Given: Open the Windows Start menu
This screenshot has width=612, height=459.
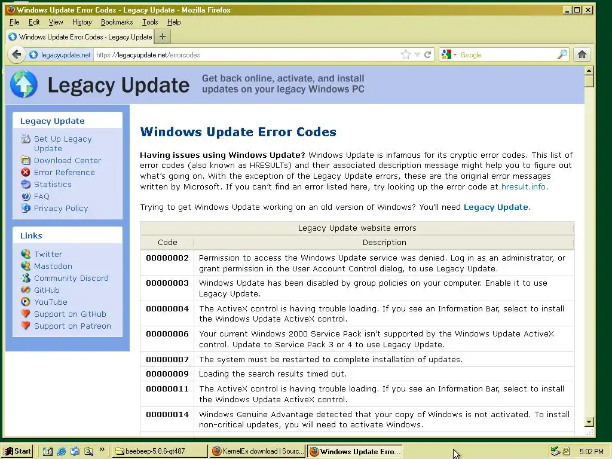Looking at the screenshot, I should point(17,452).
